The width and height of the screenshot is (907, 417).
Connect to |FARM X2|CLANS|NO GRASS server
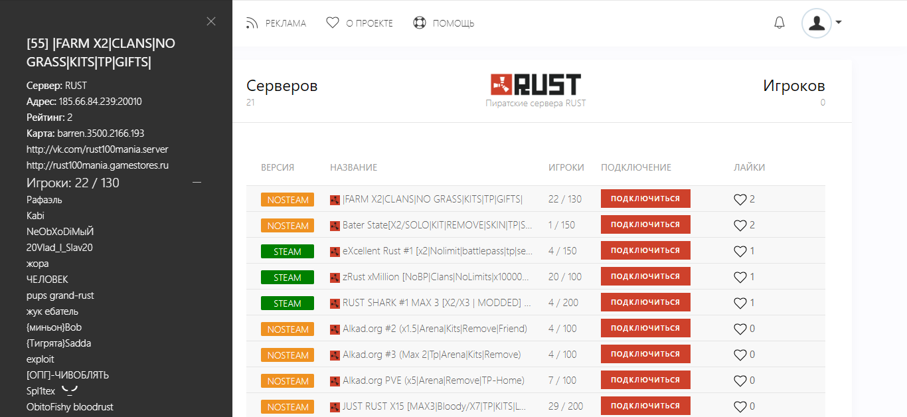tap(645, 199)
